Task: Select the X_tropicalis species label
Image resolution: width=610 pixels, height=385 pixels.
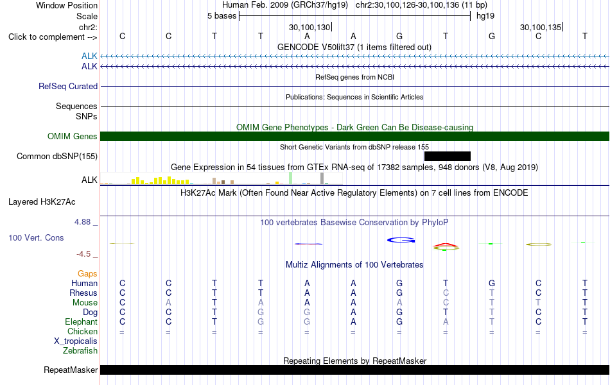Action: click(76, 341)
